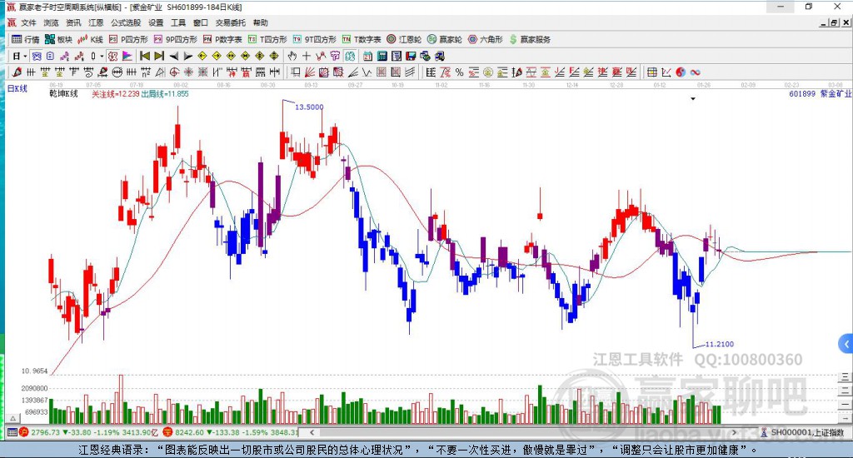Viewport: 853px width, 458px height.
Task: Select the crosshair plus cursor tool
Action: tap(307, 56)
